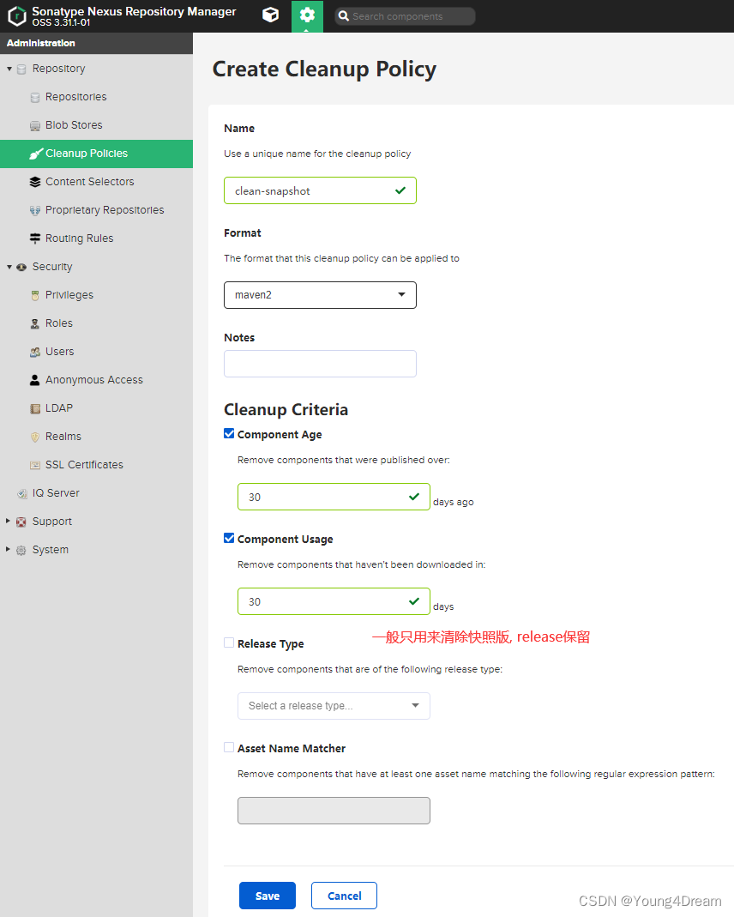
Task: Enable the Asset Name Matcher checkbox
Action: coord(229,747)
